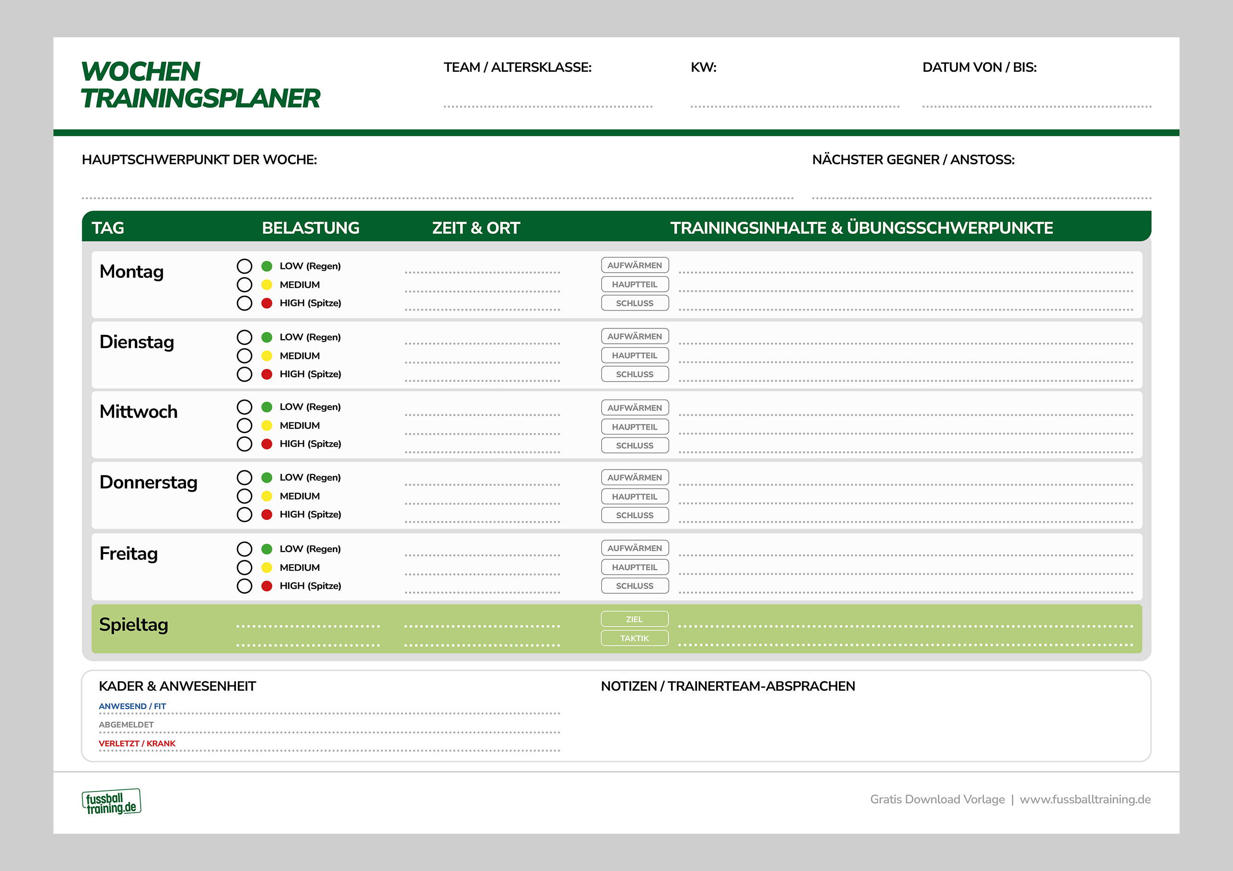The image size is (1233, 871).
Task: Select Montag LOW (Regen) radio circle
Action: coord(244,266)
